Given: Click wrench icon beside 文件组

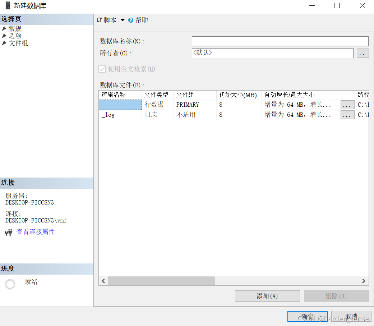Looking at the screenshot, I should click(x=4, y=43).
